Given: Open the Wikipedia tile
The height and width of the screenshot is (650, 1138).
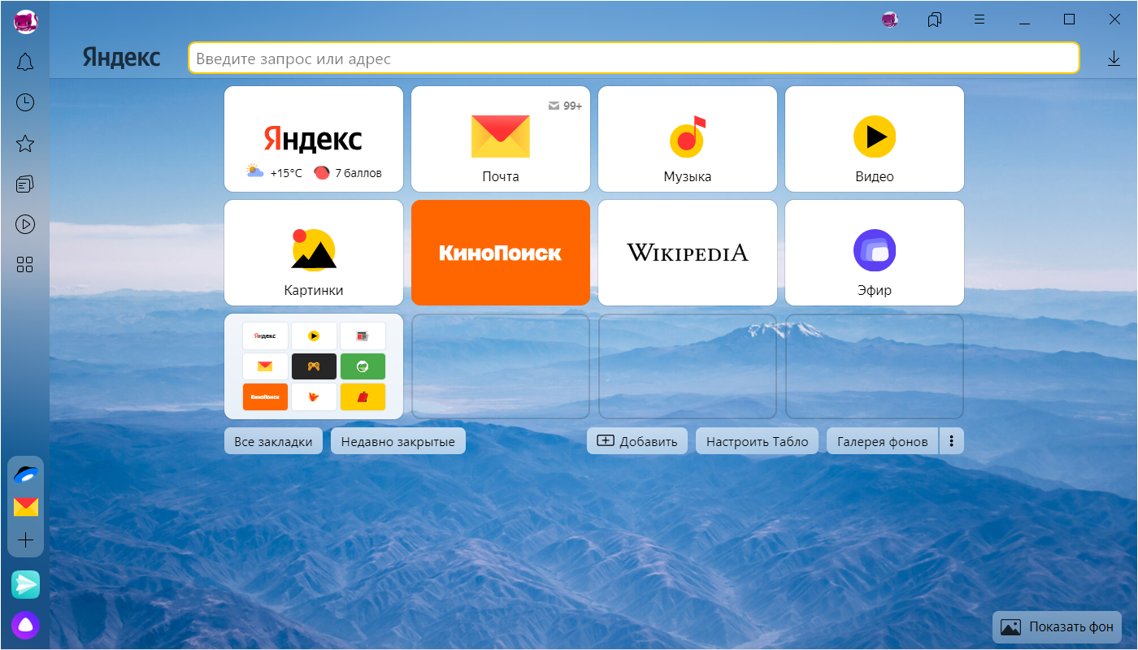Looking at the screenshot, I should pyautogui.click(x=688, y=253).
